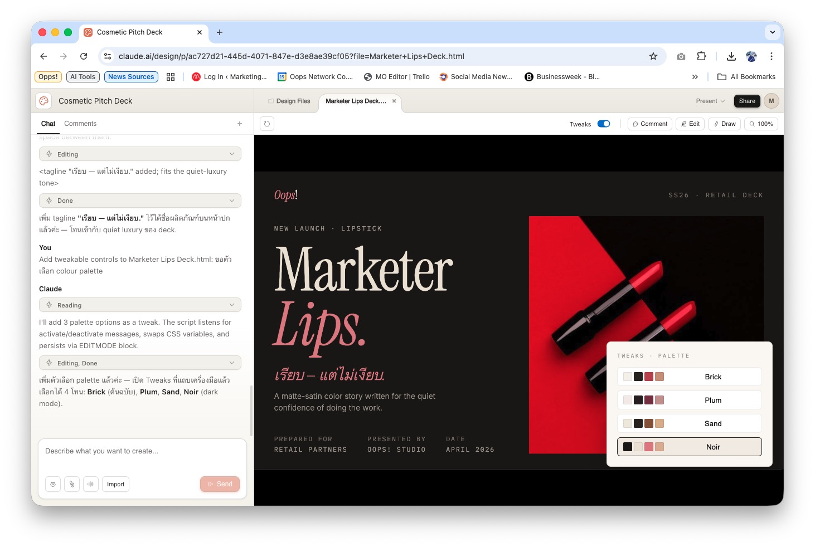Open Chrome downloads icon
Image resolution: width=815 pixels, height=547 pixels.
pos(731,56)
